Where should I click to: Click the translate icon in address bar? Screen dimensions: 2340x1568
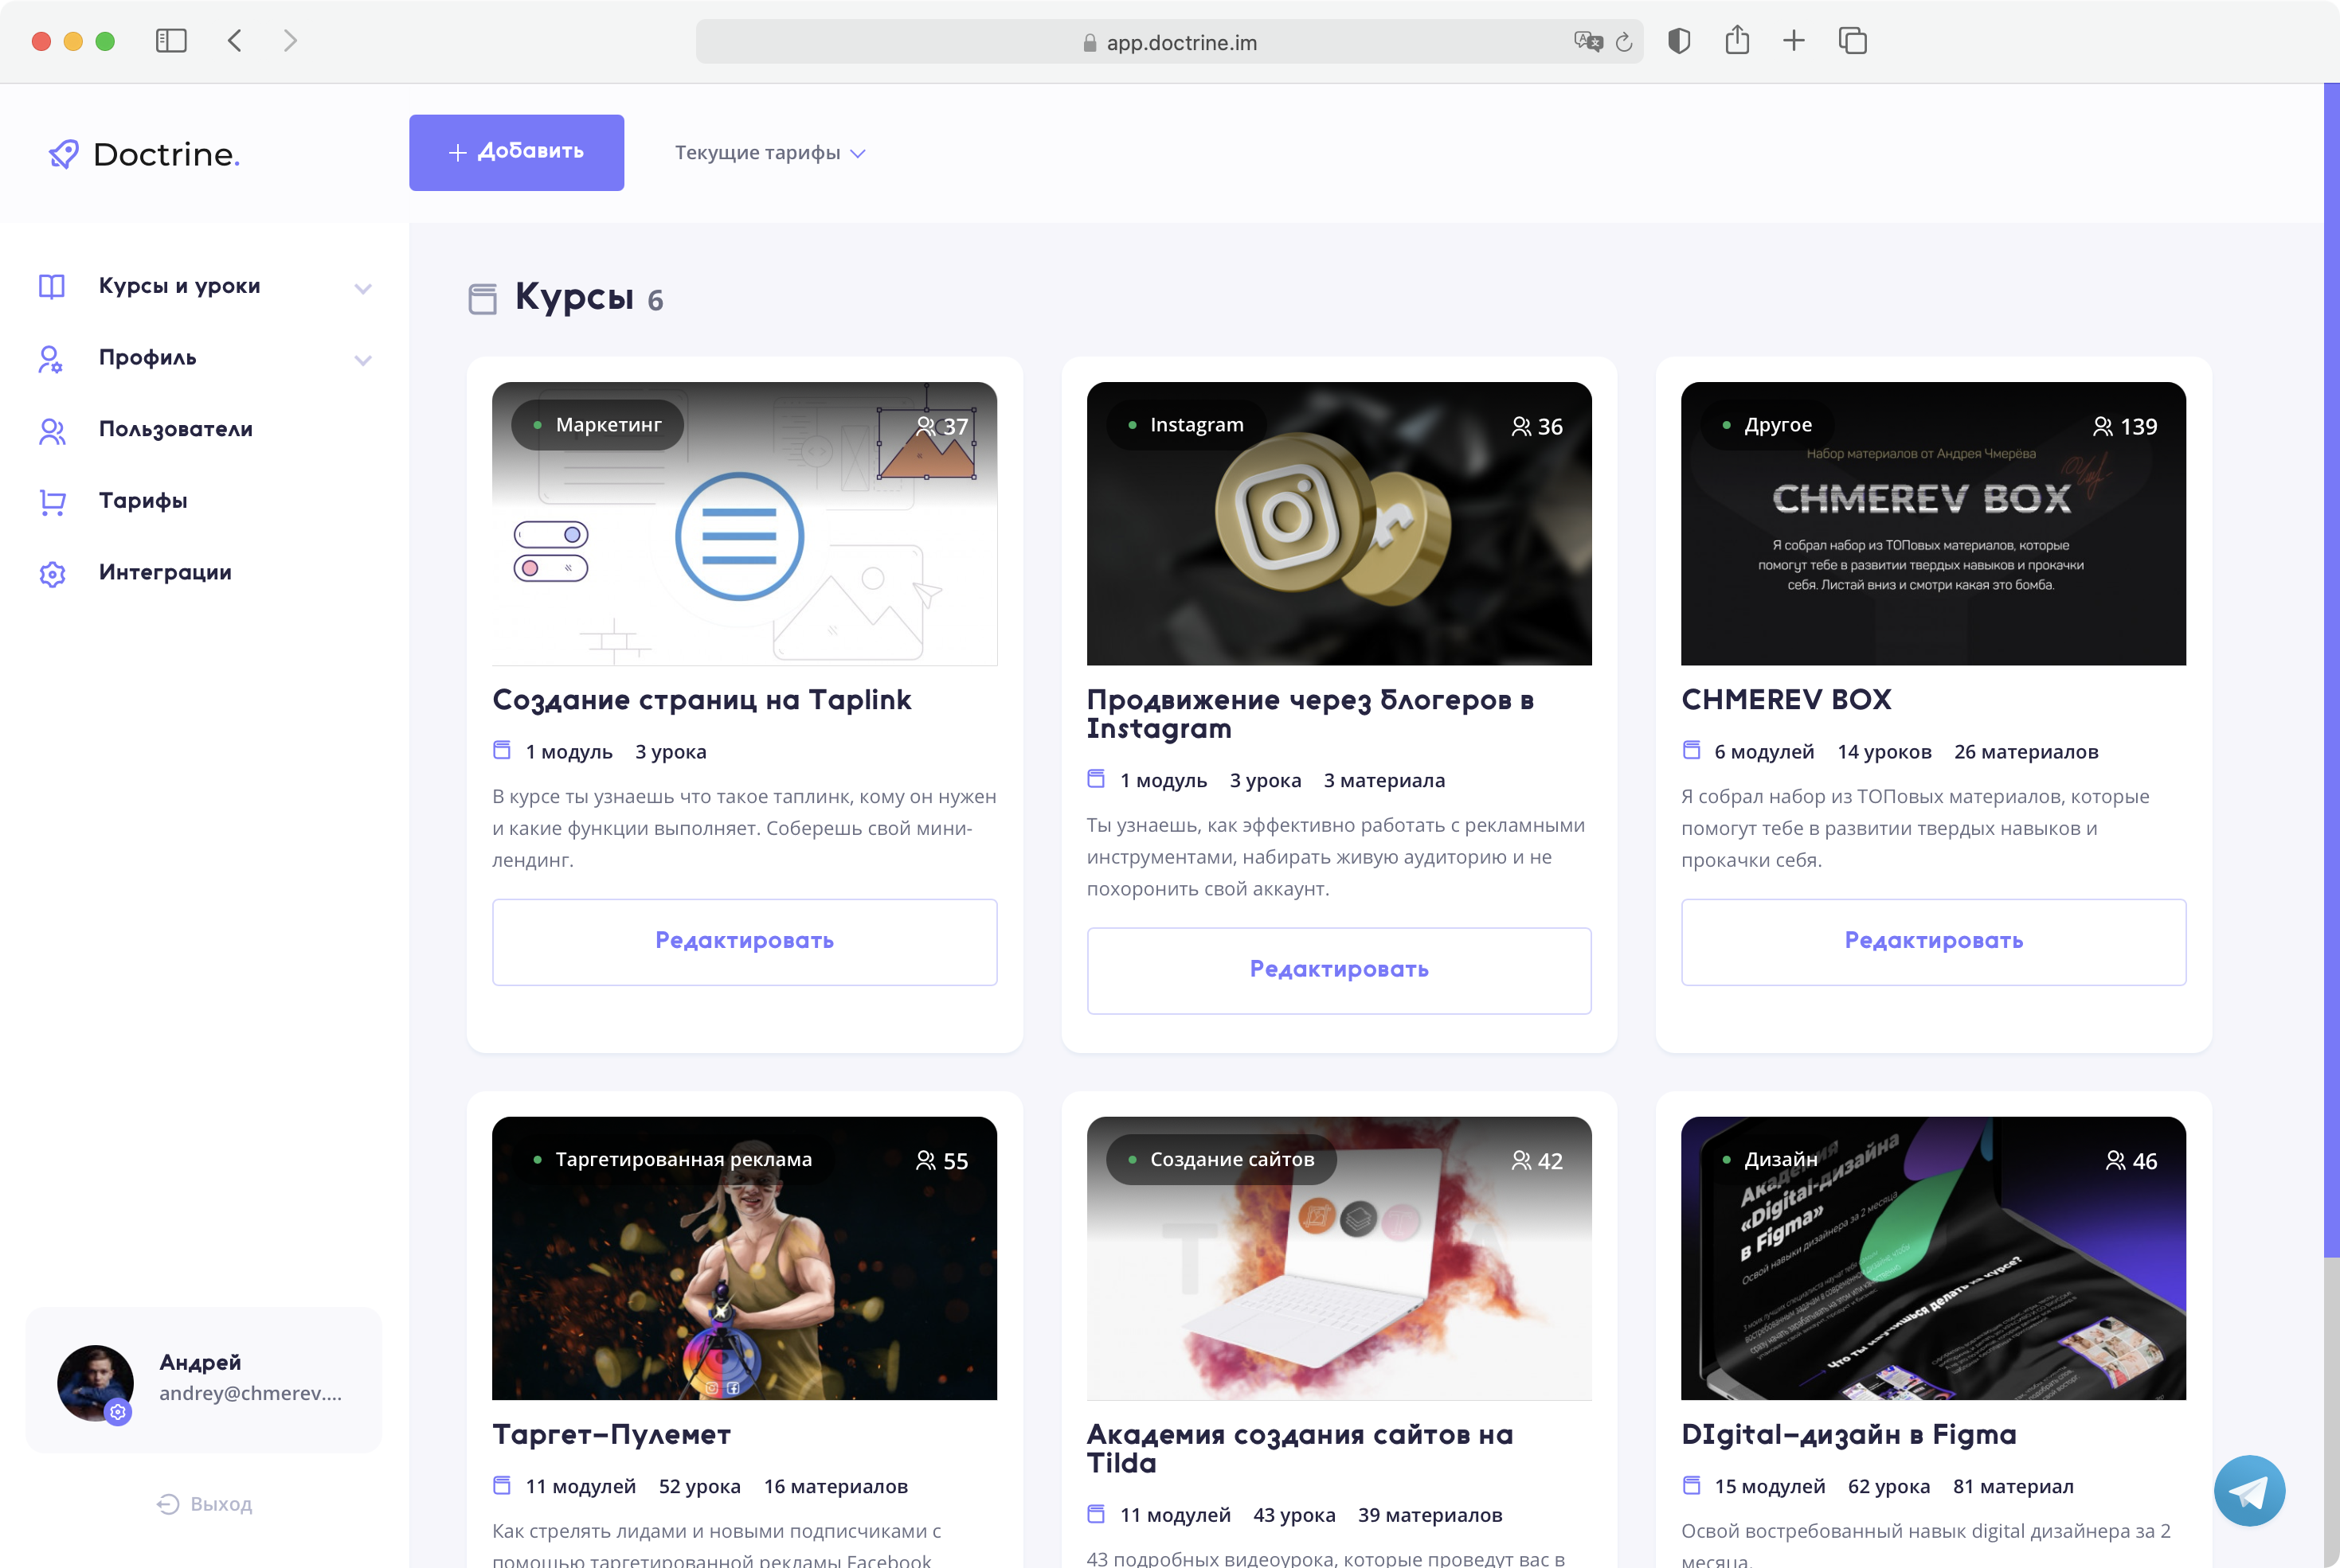[1587, 42]
